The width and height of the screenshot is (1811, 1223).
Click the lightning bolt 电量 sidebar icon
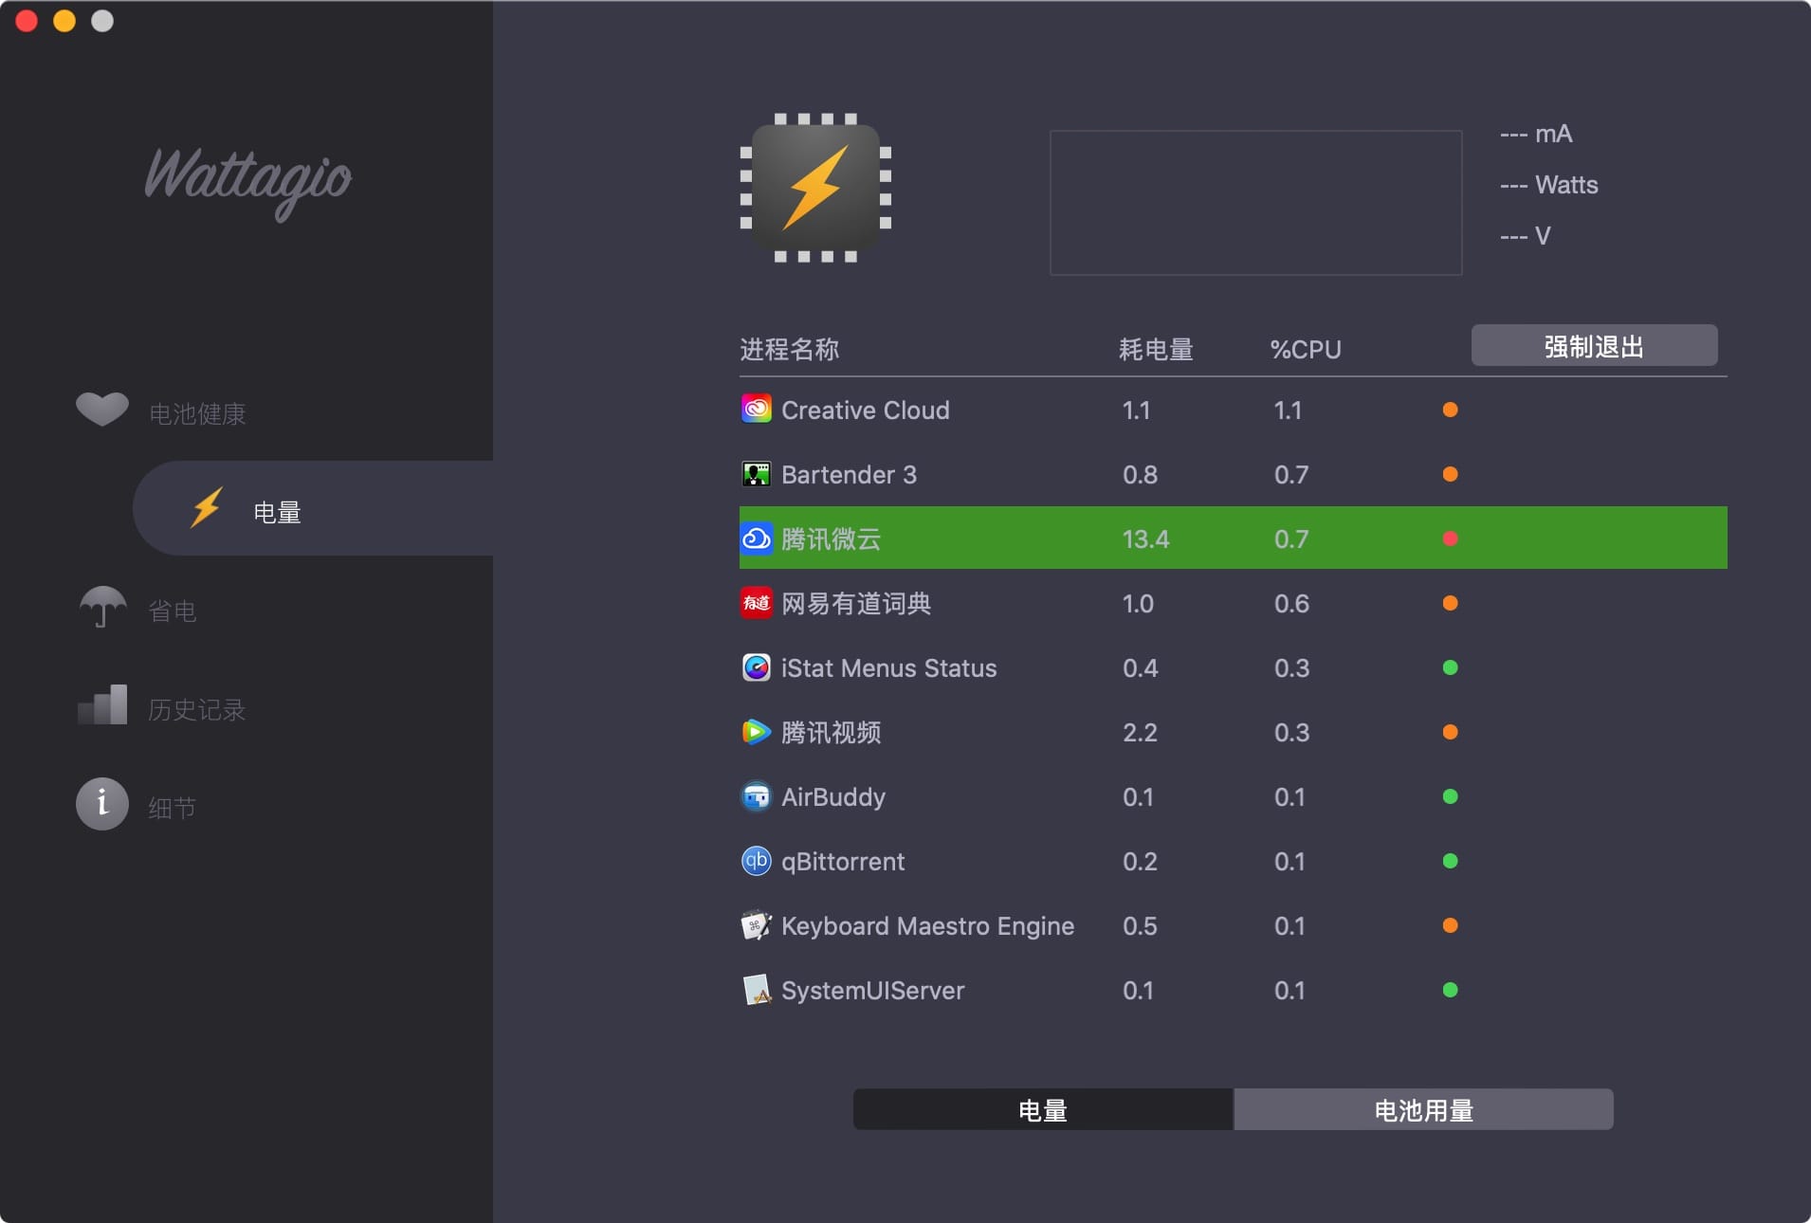207,508
